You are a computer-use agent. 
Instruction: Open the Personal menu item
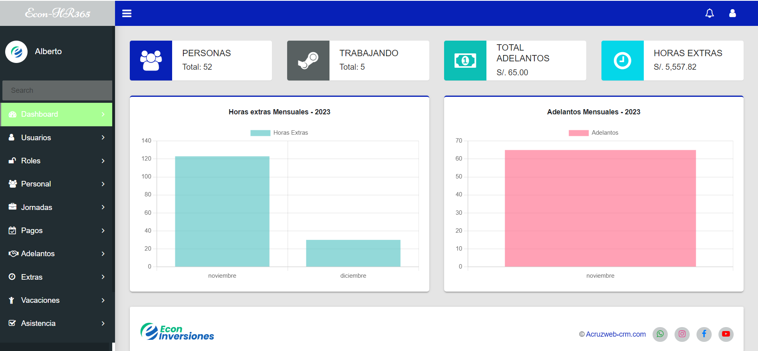click(x=57, y=184)
